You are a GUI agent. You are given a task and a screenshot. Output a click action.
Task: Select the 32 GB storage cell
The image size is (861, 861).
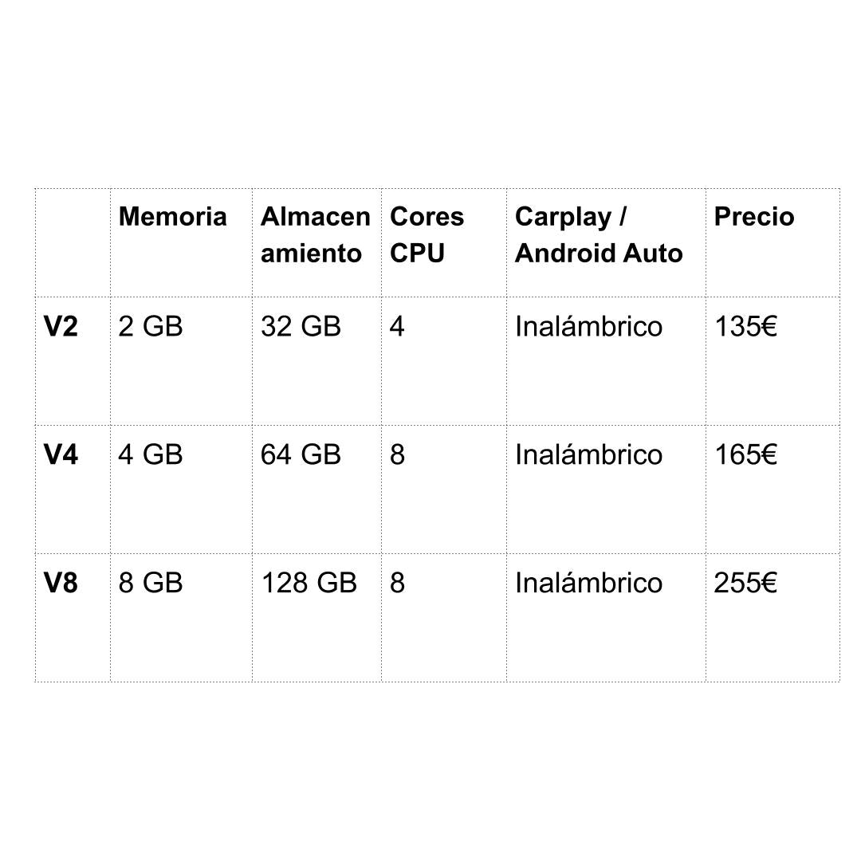tap(301, 327)
